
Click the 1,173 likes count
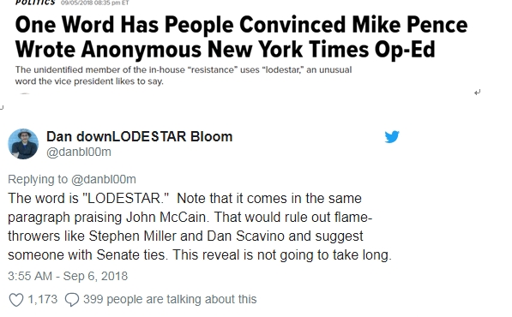[42, 299]
